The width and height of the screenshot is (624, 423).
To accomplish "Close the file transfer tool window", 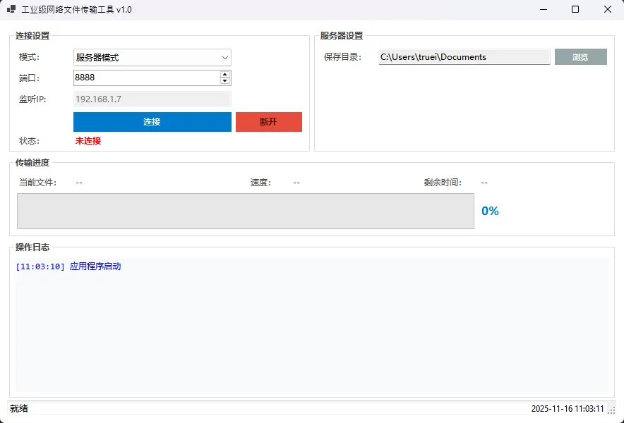I will click(607, 10).
